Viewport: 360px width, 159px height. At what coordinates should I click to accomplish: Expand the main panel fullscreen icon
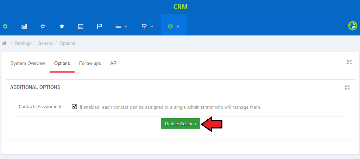tap(349, 62)
